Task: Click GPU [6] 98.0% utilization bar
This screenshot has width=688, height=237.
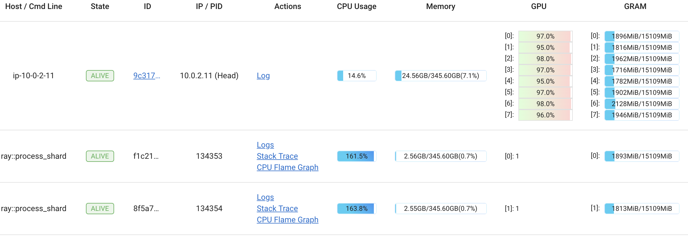Action: (545, 104)
